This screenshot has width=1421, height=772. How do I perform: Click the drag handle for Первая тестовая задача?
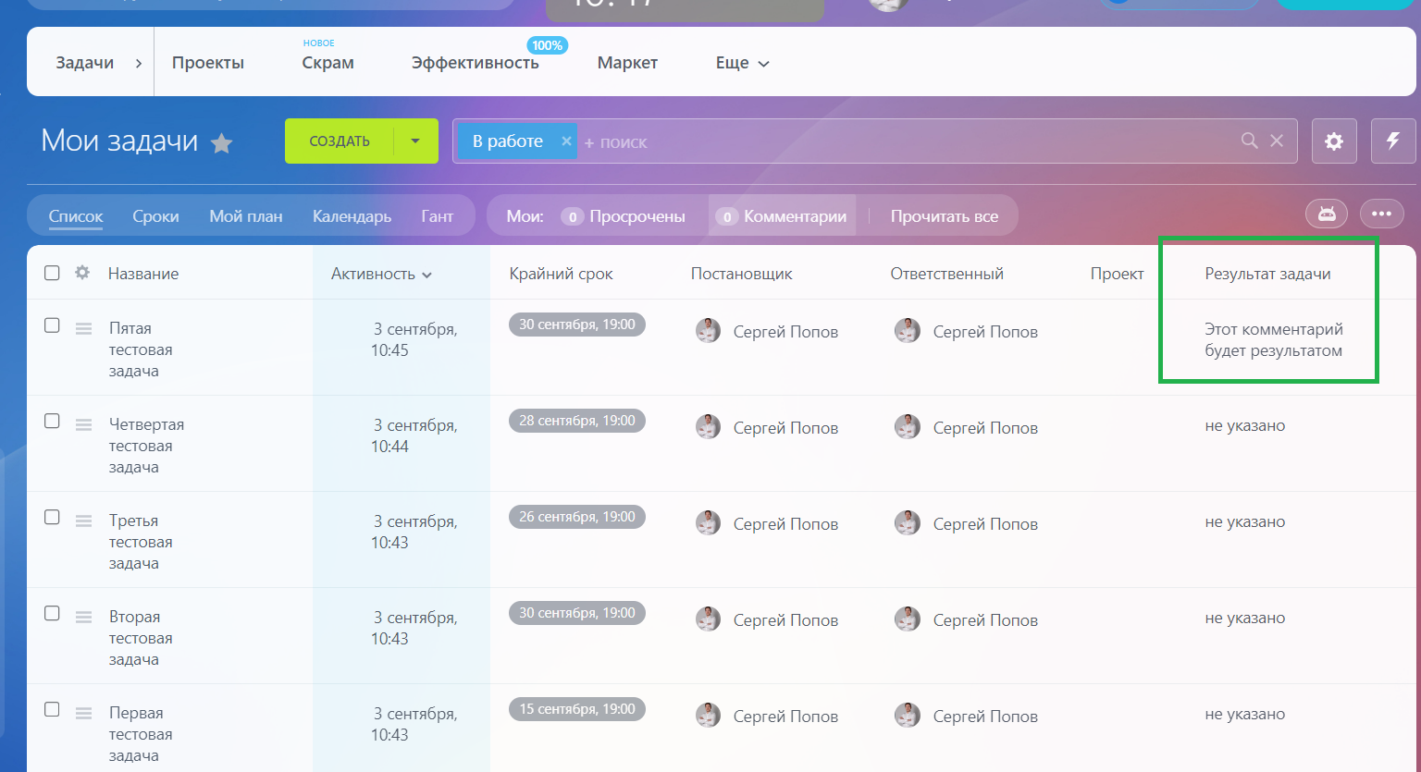coord(83,713)
